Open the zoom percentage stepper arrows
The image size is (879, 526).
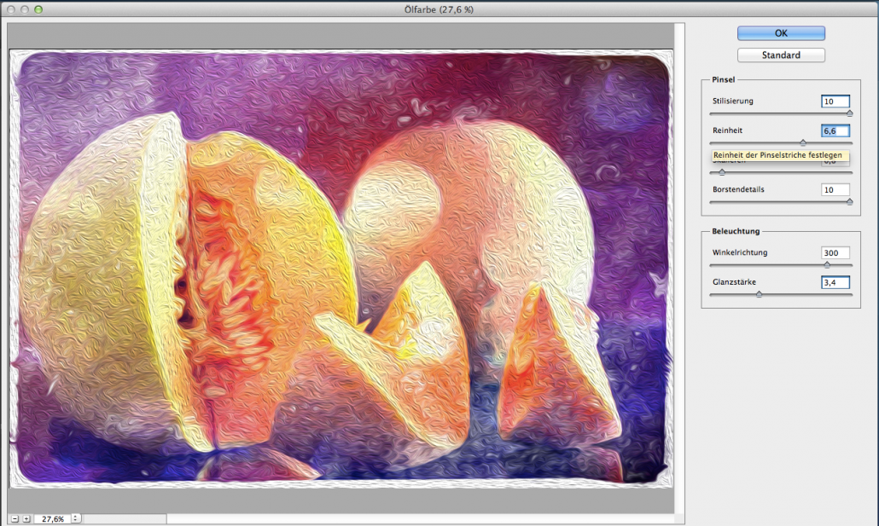coord(76,518)
